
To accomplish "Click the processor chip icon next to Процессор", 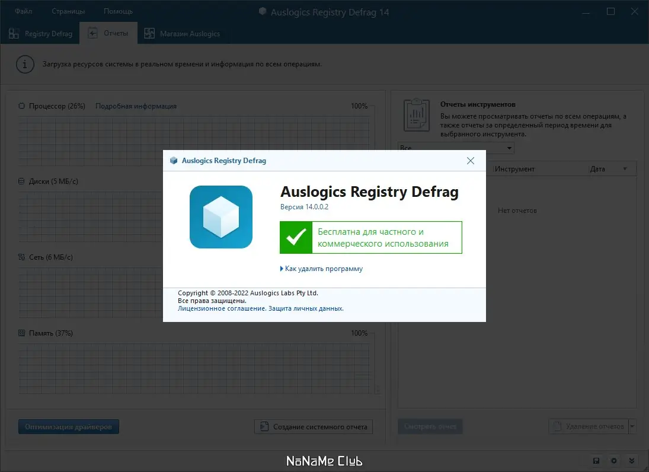I will (x=21, y=106).
